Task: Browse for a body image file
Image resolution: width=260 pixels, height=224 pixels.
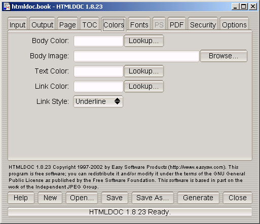Action: click(x=224, y=56)
